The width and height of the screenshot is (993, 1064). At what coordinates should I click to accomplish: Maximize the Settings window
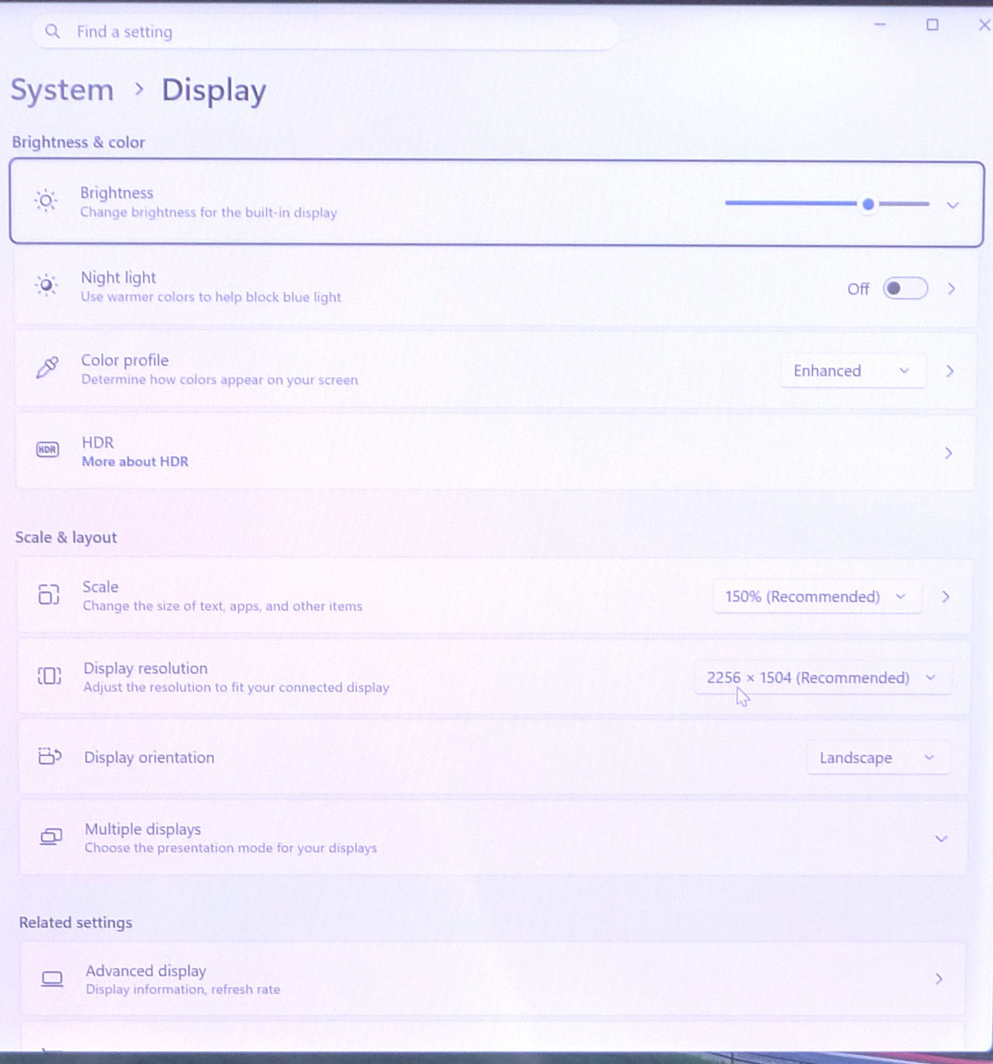(x=932, y=25)
